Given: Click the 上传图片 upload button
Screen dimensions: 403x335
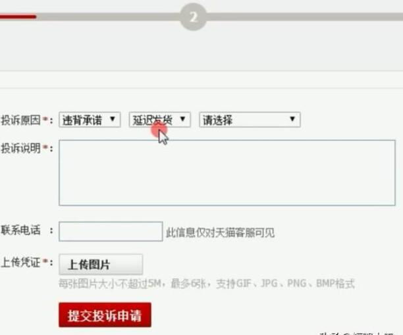Looking at the screenshot, I should (x=101, y=265).
